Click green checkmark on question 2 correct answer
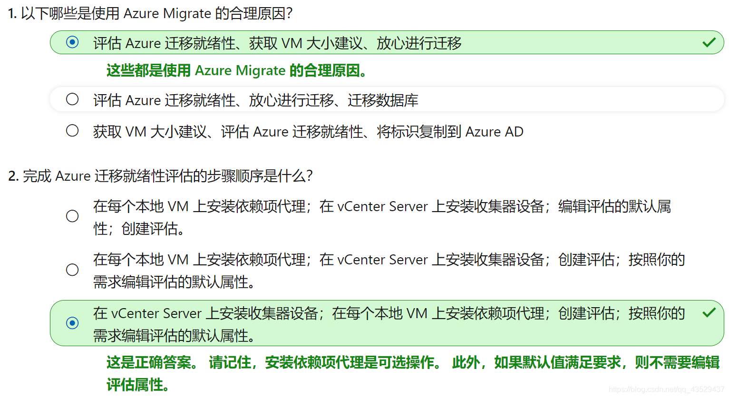Viewport: 729px width, 398px height. [x=709, y=312]
